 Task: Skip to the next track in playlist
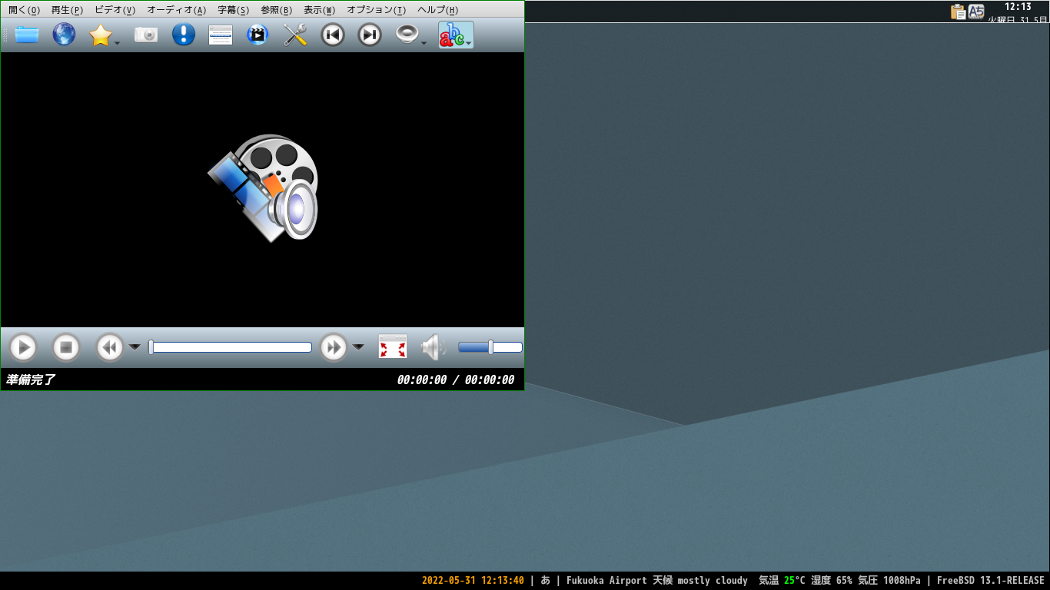(x=370, y=35)
